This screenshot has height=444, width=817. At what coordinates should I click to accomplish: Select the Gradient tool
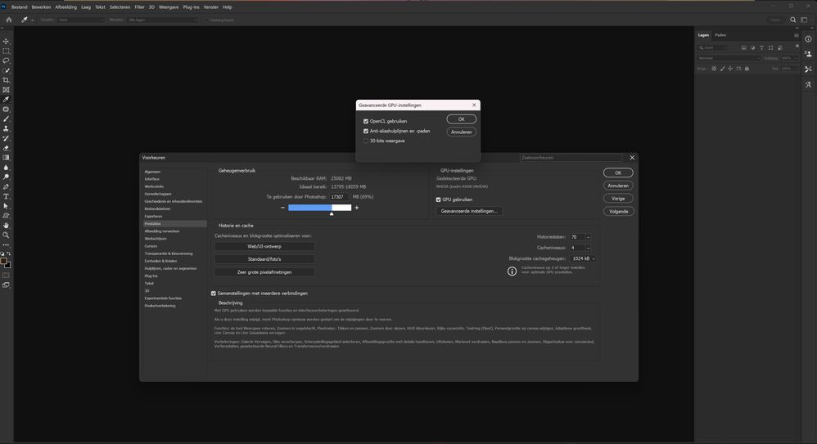pos(6,158)
